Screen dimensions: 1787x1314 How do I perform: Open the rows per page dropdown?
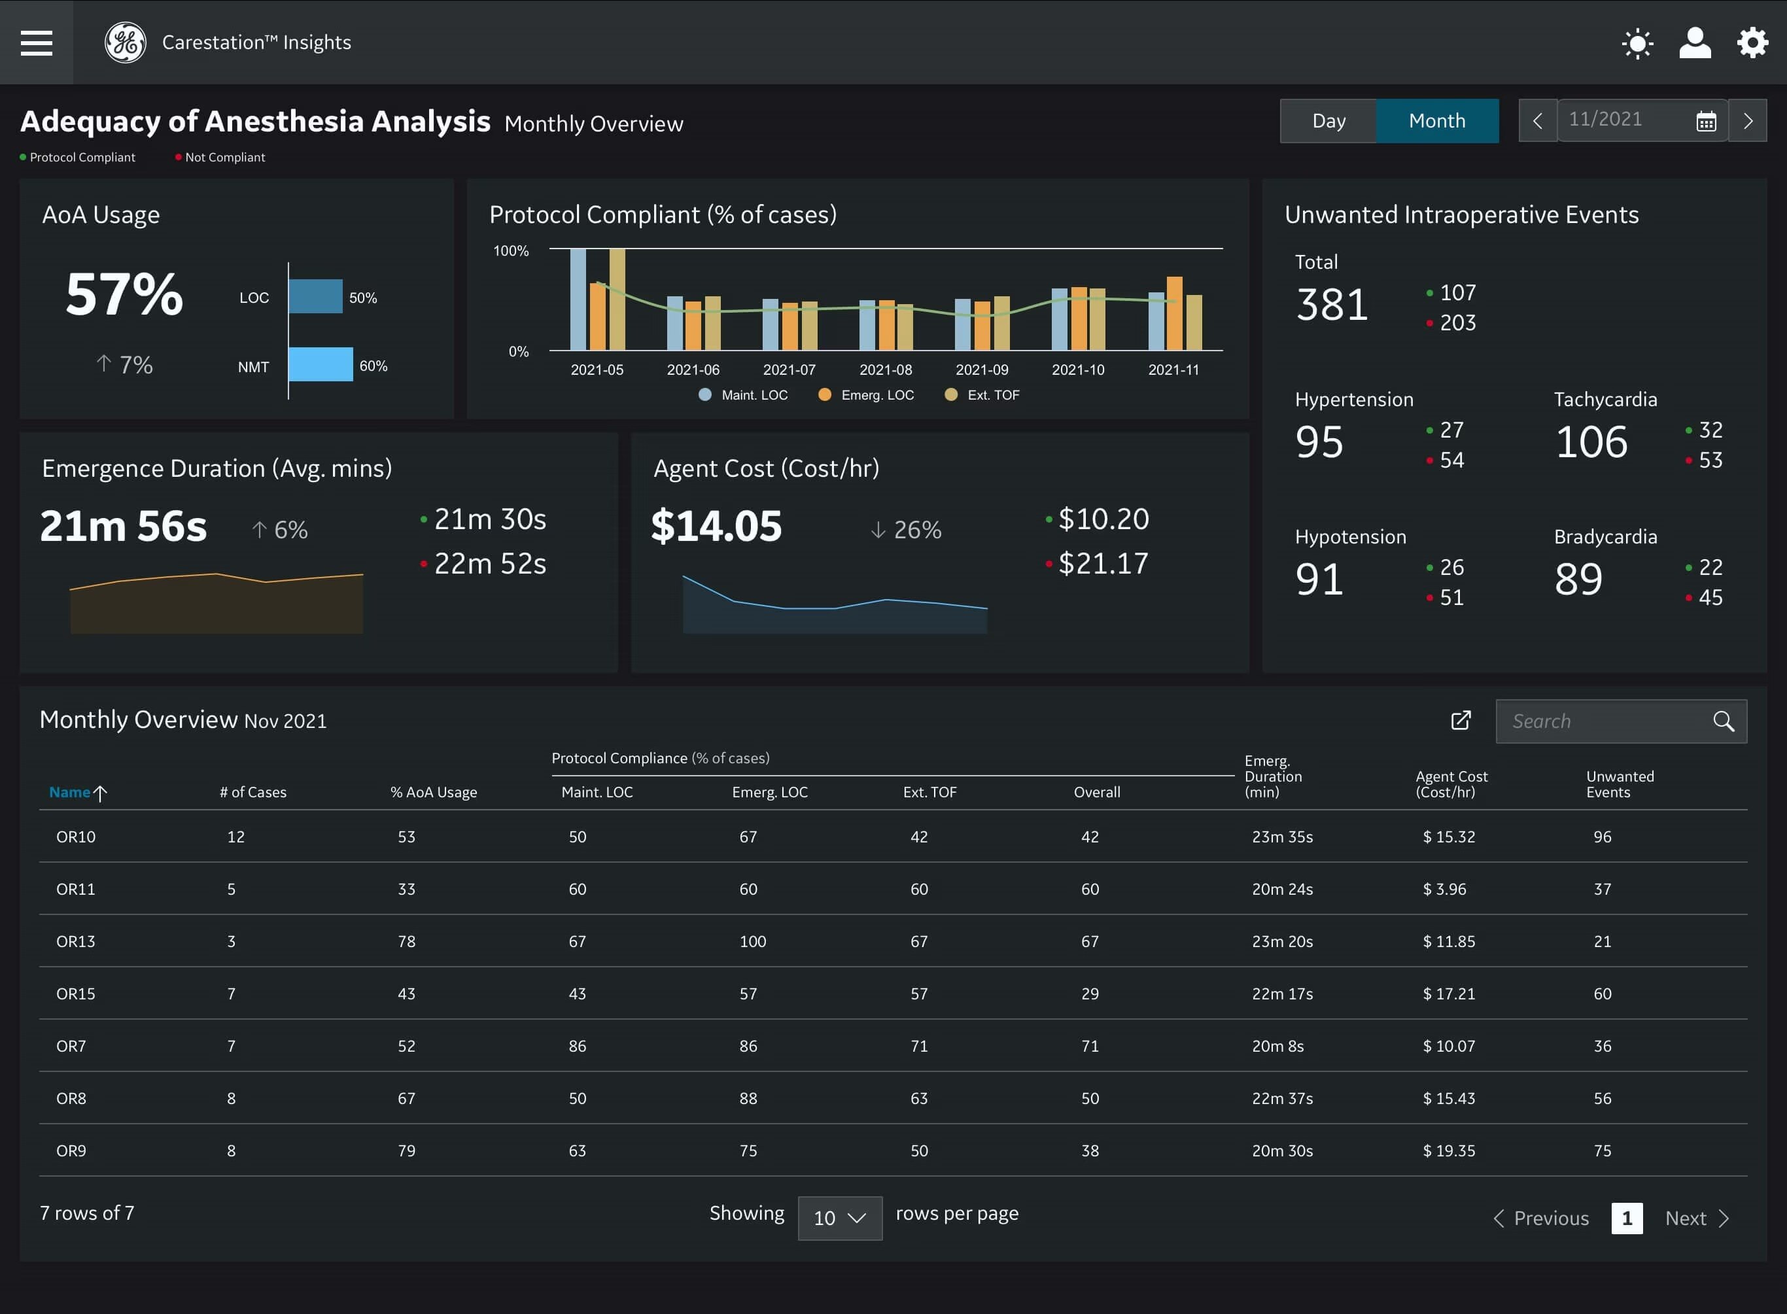click(x=839, y=1218)
